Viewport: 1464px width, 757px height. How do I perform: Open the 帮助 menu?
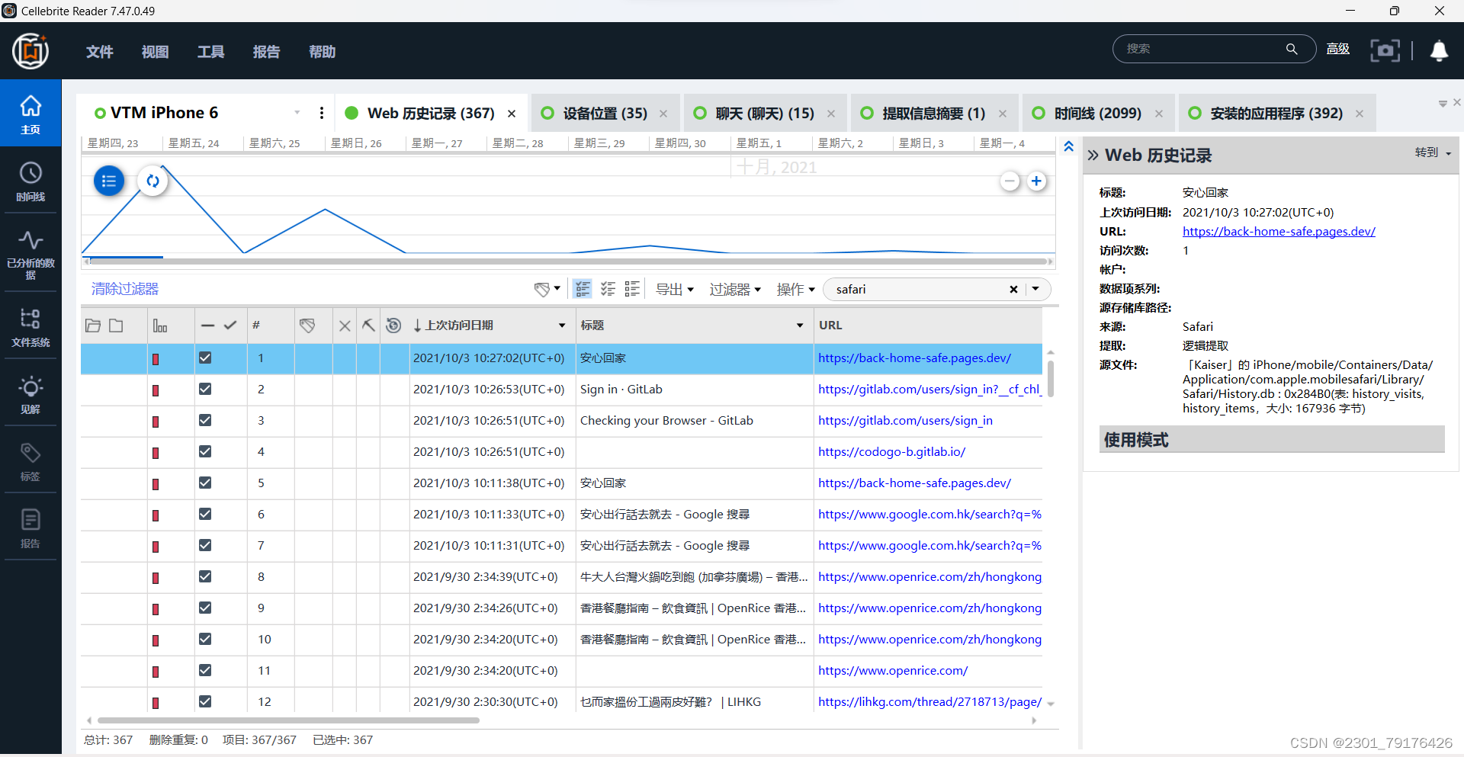(323, 52)
